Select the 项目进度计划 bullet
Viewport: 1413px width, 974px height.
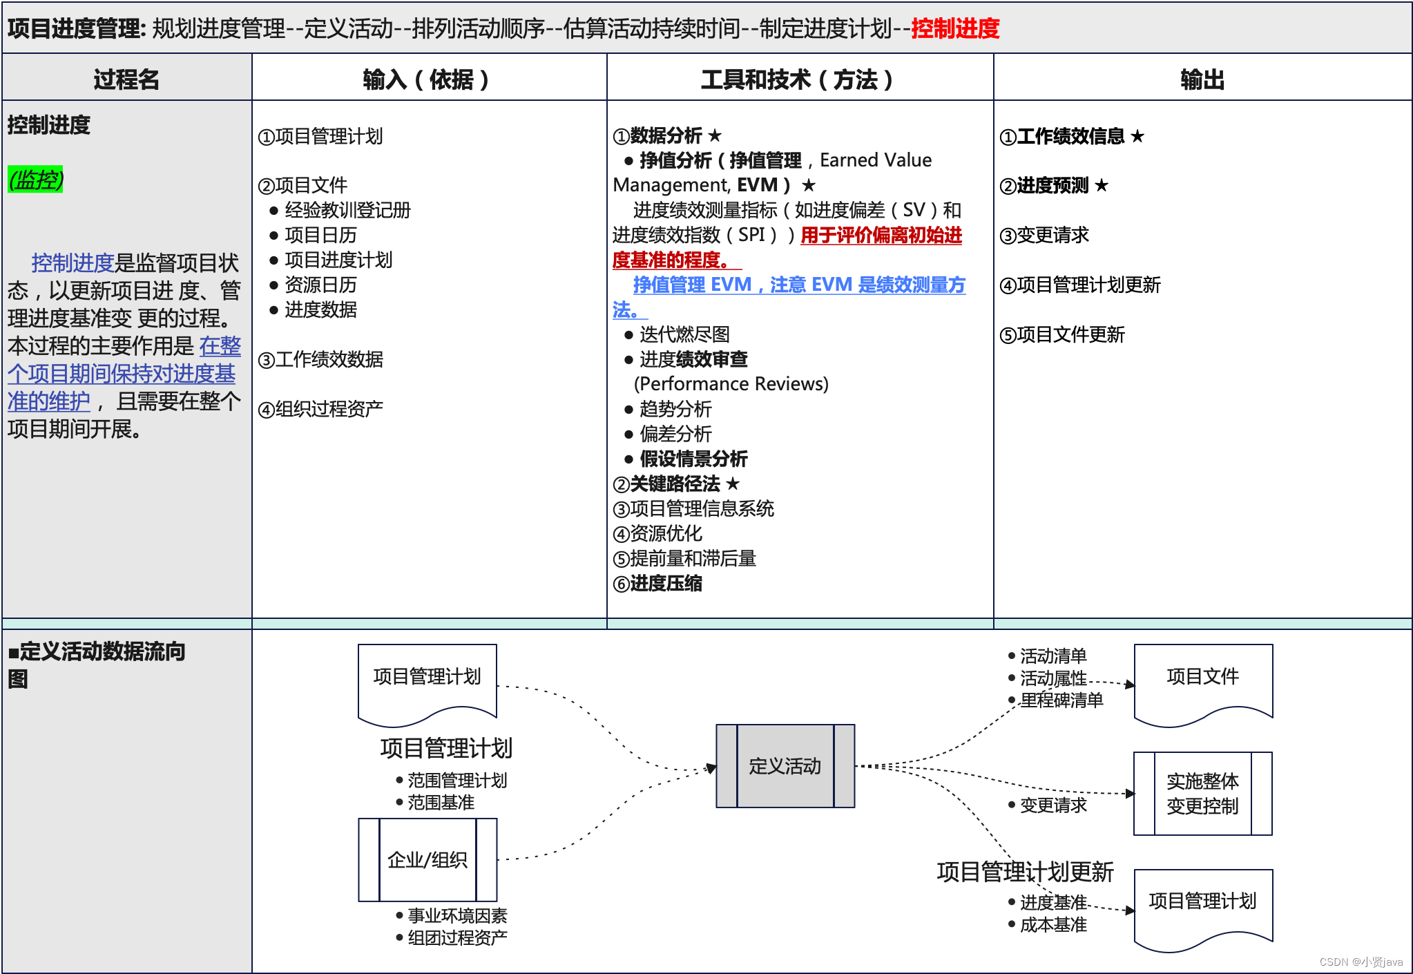pos(331,260)
